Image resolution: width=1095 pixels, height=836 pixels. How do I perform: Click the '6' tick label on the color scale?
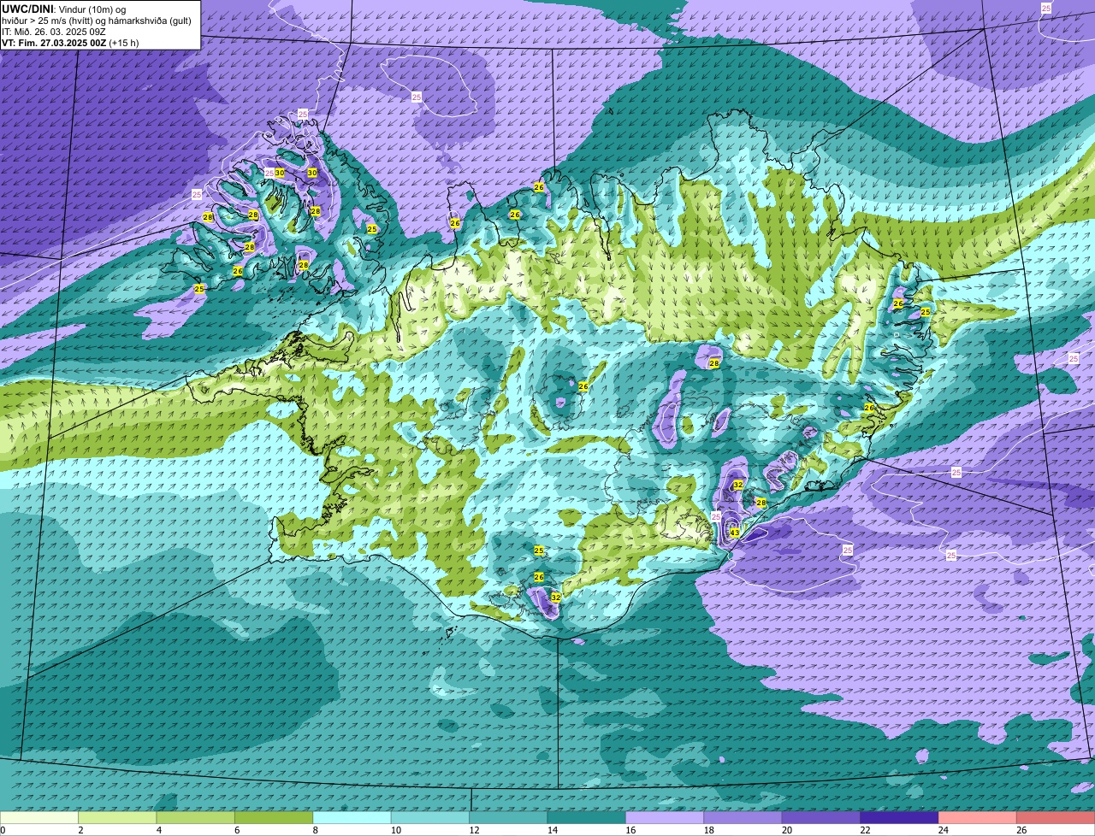pos(236,830)
